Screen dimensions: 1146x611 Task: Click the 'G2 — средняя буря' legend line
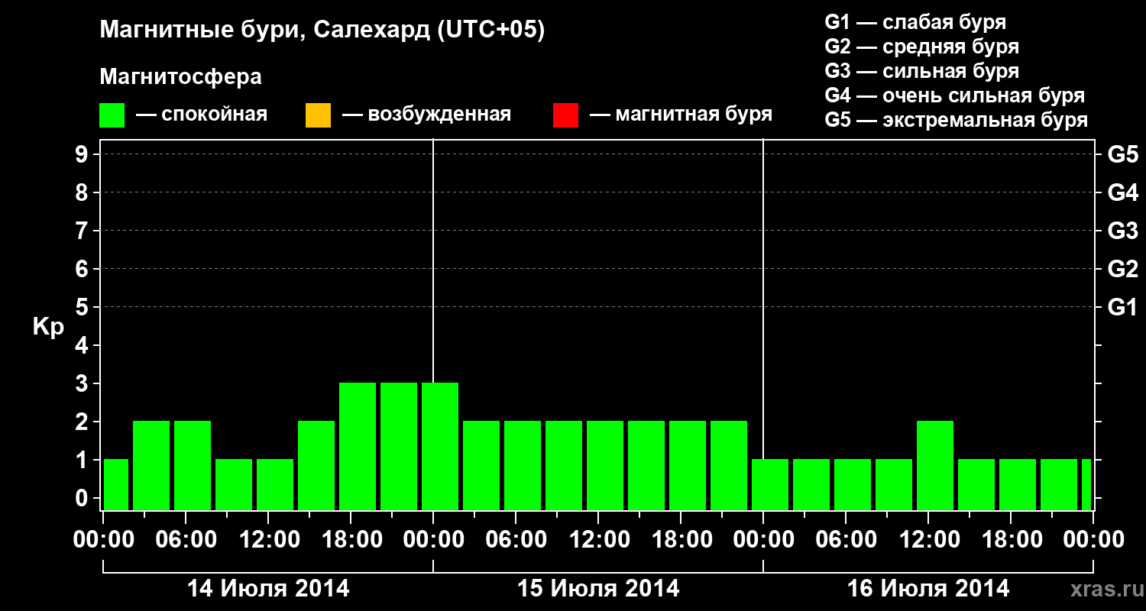(922, 47)
